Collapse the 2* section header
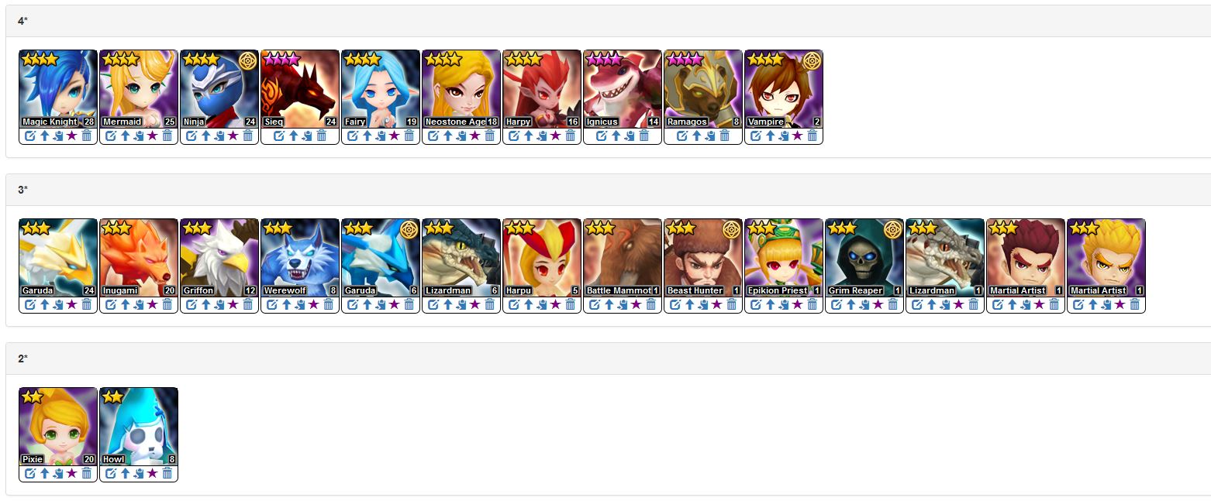The height and width of the screenshot is (501, 1211). (609, 359)
